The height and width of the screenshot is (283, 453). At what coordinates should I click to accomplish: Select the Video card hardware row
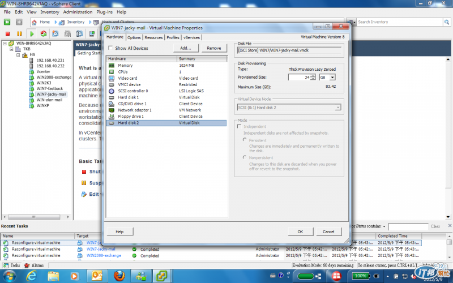point(166,78)
